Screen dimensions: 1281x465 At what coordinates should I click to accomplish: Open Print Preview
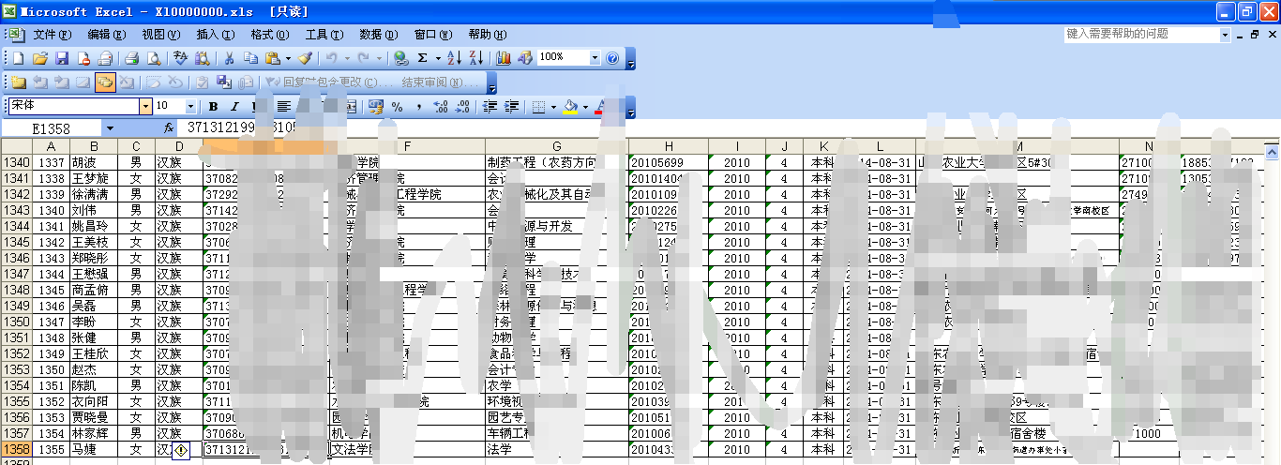coord(154,58)
